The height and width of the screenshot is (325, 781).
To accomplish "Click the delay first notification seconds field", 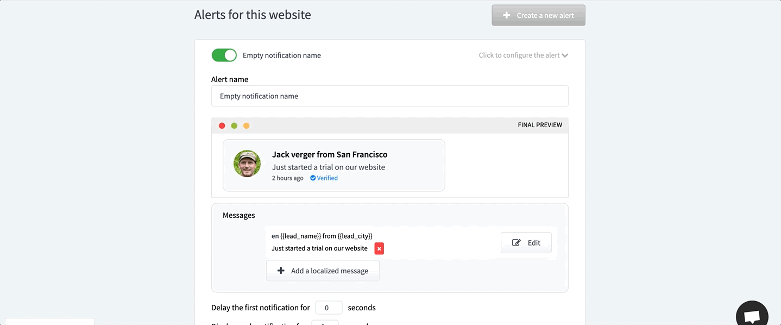I will click(x=329, y=308).
